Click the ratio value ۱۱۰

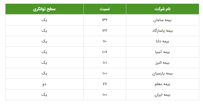(105, 41)
